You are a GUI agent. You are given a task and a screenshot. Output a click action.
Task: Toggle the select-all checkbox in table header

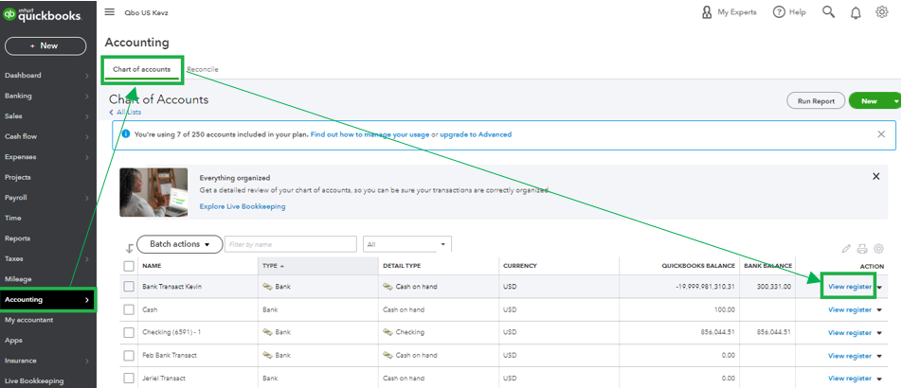130,266
